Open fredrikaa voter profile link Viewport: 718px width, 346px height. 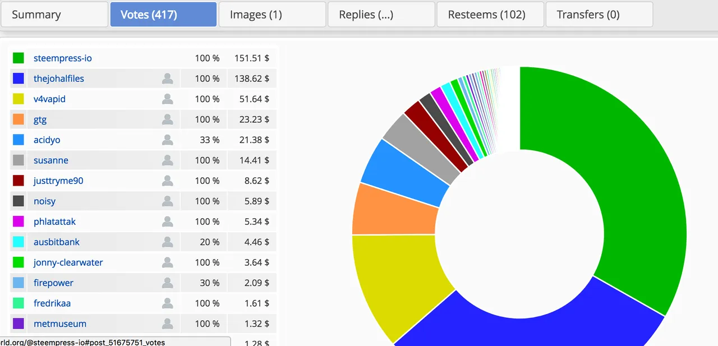click(52, 303)
